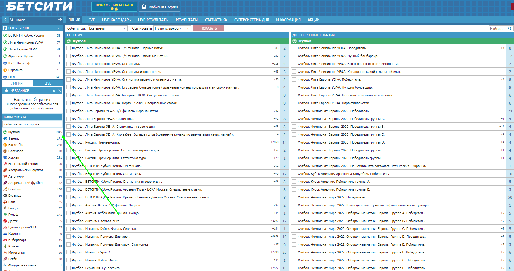The image size is (514, 271).
Task: Click the volleyball icon beside Волейбол
Action: point(5,151)
